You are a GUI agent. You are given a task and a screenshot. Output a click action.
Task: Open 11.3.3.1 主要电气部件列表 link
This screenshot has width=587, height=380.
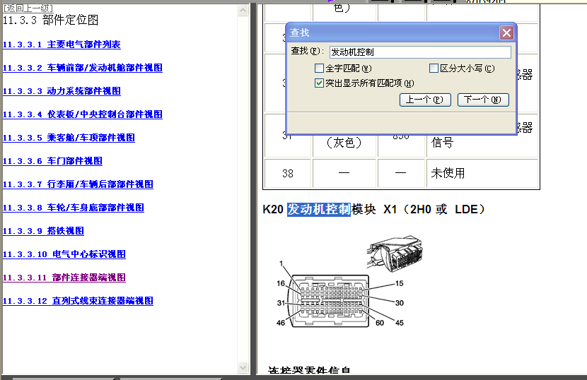pyautogui.click(x=62, y=44)
